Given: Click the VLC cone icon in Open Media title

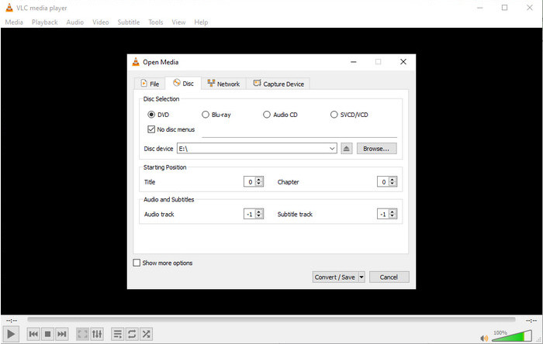Looking at the screenshot, I should point(136,62).
